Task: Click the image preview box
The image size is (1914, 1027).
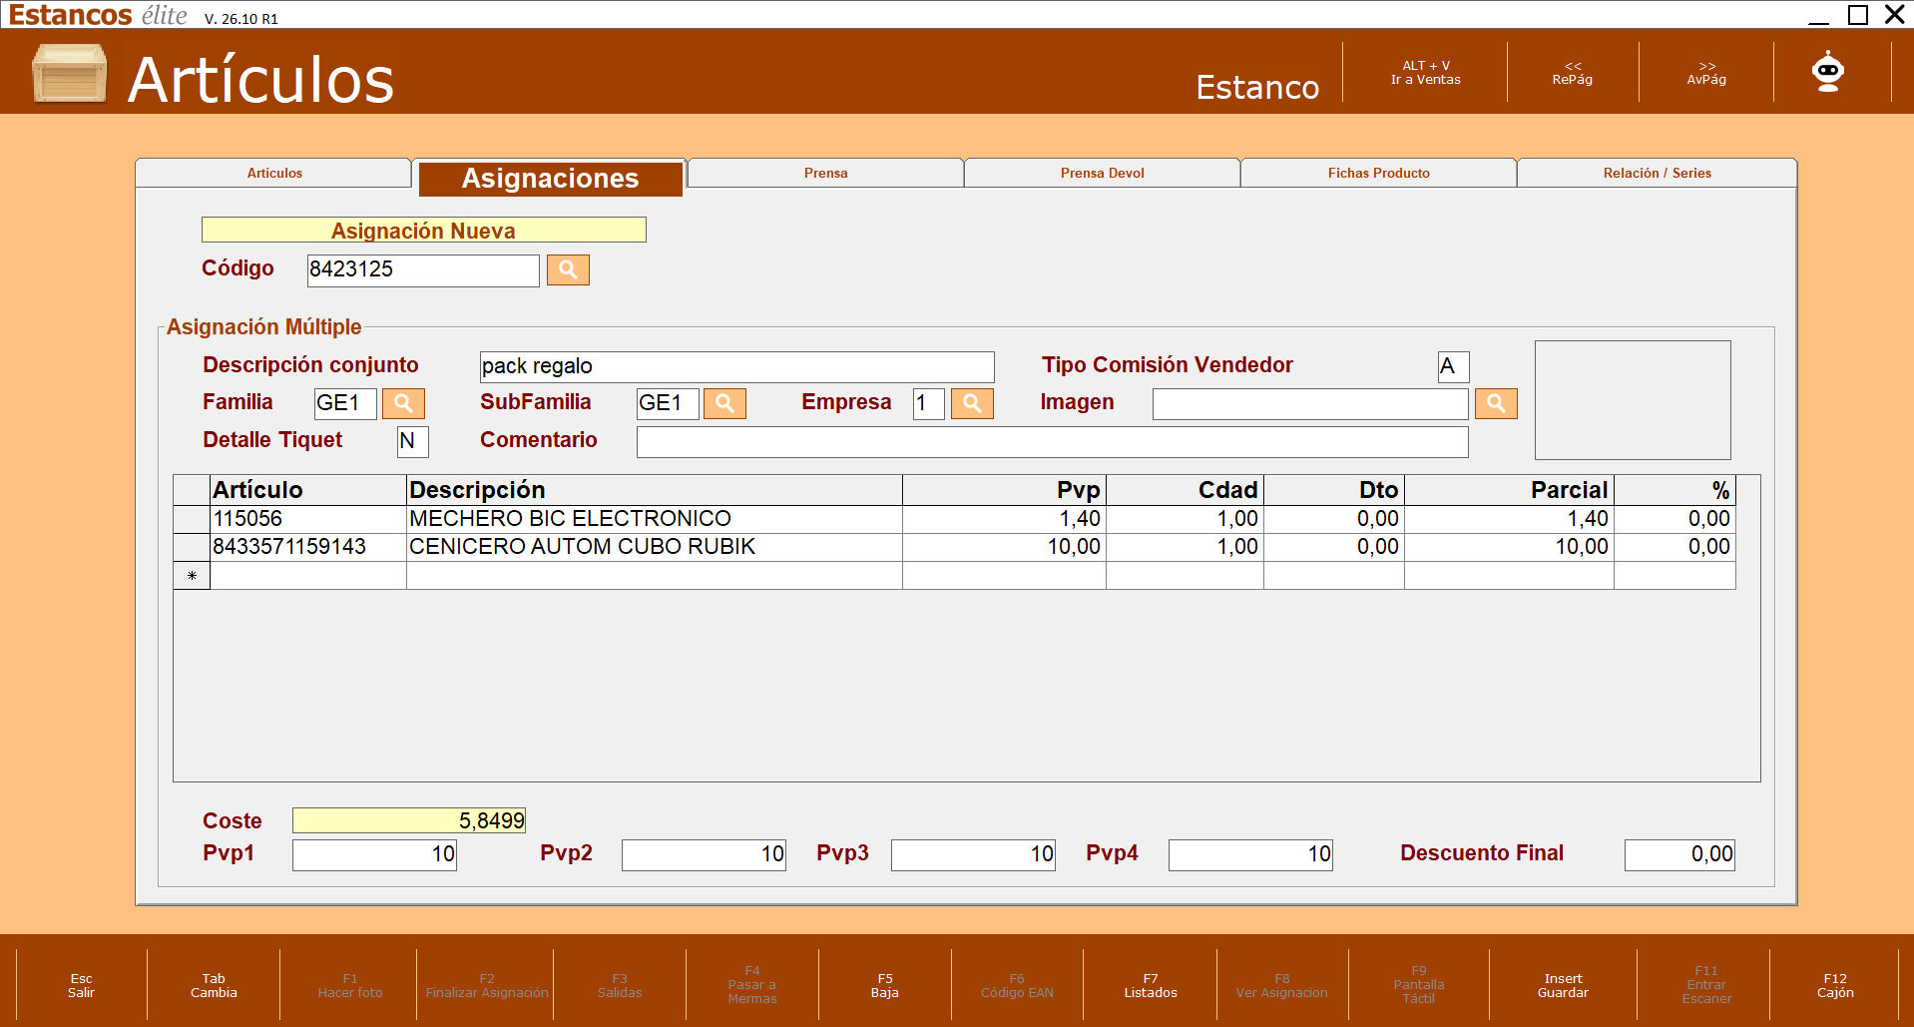Action: click(x=1633, y=399)
